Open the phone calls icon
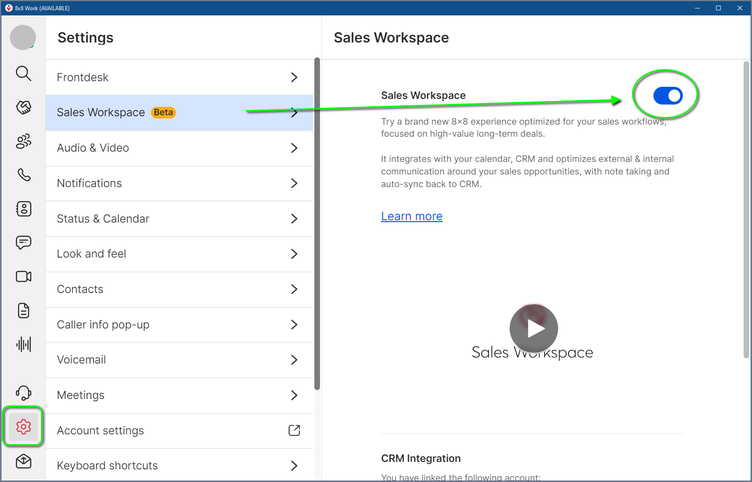 point(24,175)
